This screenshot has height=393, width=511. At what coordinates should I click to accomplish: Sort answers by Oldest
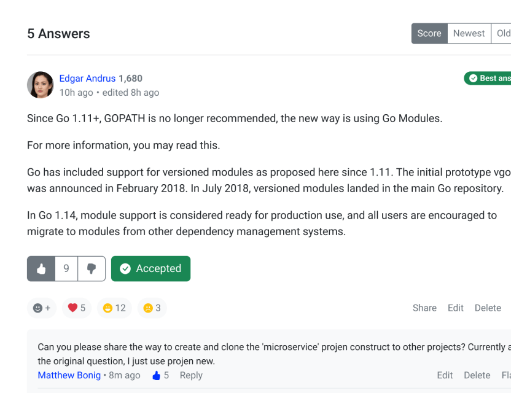pyautogui.click(x=503, y=34)
